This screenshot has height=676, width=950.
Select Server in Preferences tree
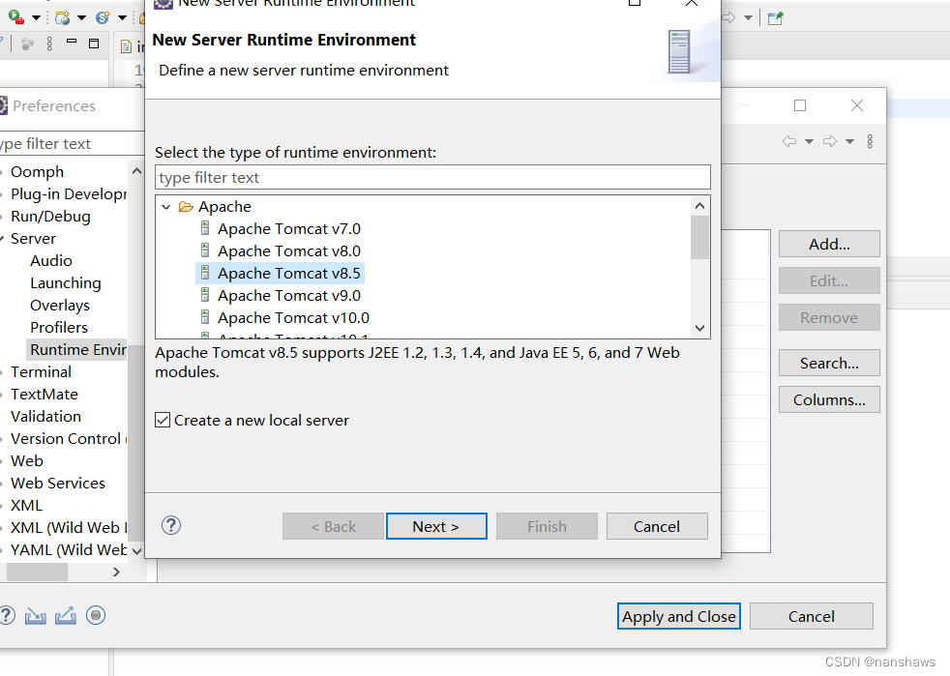tap(33, 239)
